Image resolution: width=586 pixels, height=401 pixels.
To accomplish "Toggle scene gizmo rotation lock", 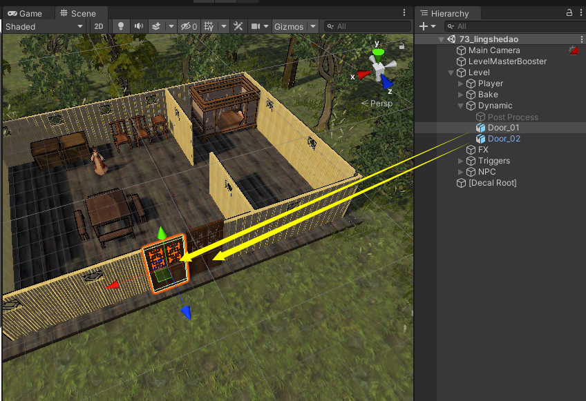I will [401, 46].
